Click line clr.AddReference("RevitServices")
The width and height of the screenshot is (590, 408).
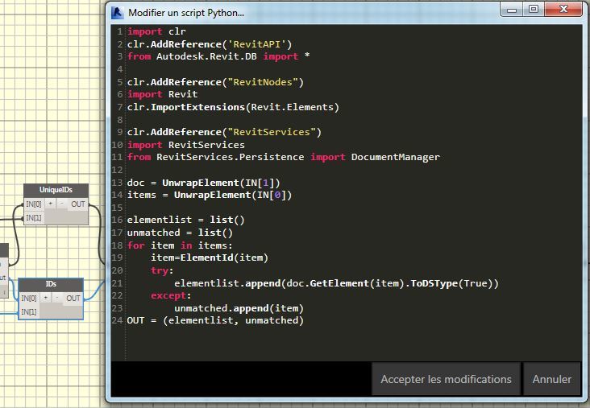(224, 132)
